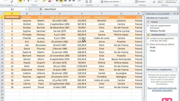This screenshot has height=101, width=180.
Task: Click the Total des achats header cell
Action: [x=82, y=17]
